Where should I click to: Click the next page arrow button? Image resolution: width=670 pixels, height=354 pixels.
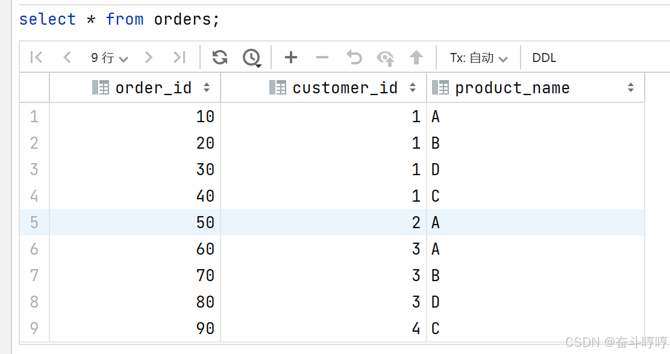tap(148, 57)
